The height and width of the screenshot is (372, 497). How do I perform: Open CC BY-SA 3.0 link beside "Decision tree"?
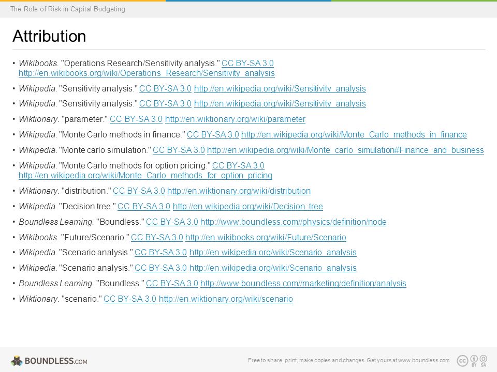click(x=144, y=207)
